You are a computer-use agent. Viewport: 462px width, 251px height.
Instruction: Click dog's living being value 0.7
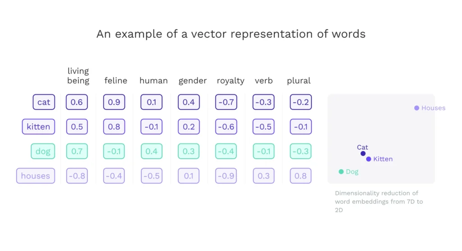pos(77,151)
